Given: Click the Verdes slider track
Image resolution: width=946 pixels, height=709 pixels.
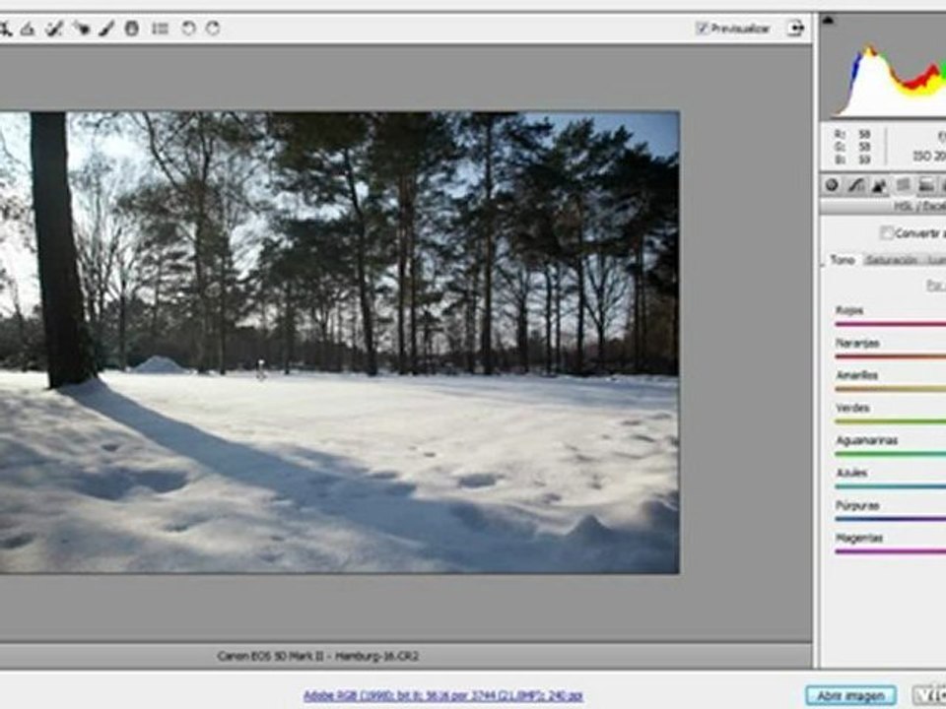Looking at the screenshot, I should click(x=891, y=422).
